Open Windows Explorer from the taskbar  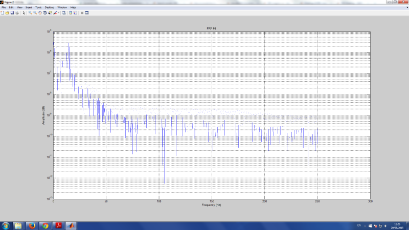[x=18, y=226]
